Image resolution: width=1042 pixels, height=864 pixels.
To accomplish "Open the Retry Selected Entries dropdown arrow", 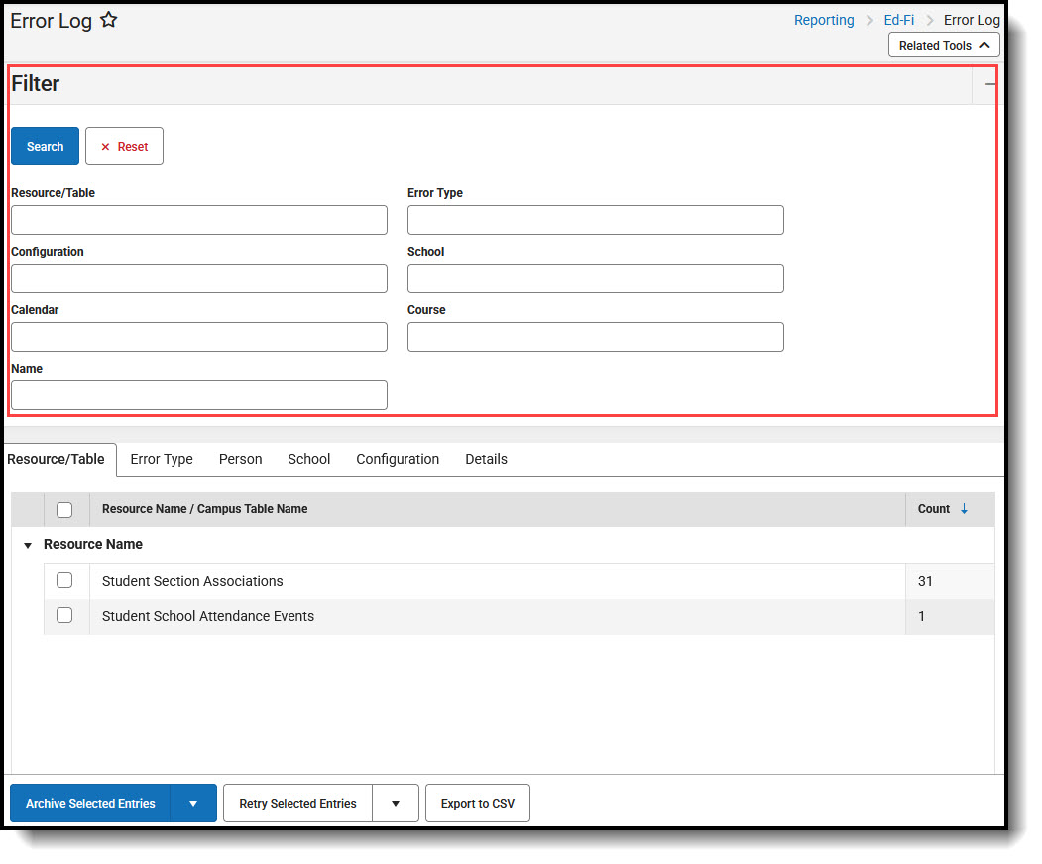I will click(395, 803).
